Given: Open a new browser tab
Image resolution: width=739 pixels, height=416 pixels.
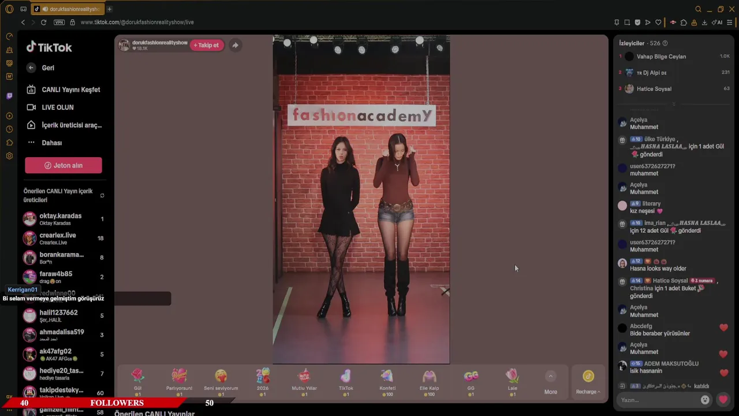Looking at the screenshot, I should point(110,9).
